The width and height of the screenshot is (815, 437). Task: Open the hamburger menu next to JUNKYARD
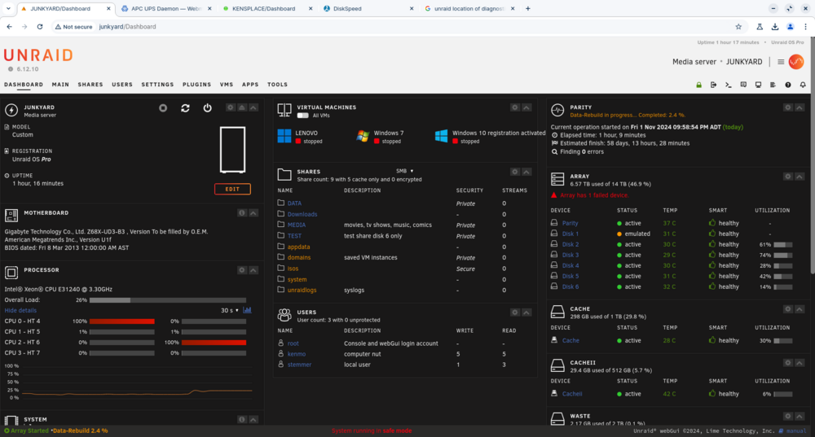coord(781,62)
